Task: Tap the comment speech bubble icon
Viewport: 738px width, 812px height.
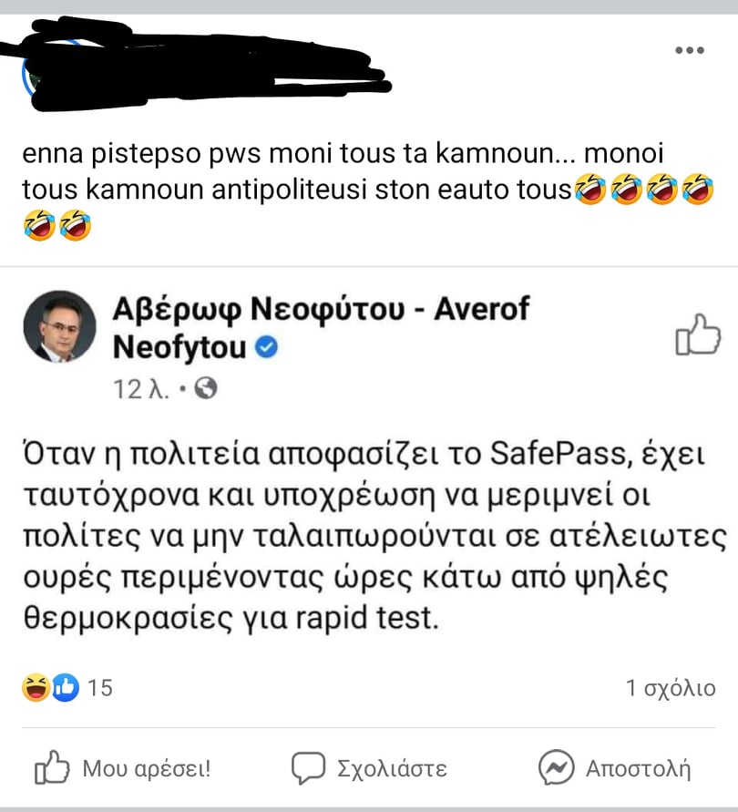Action: pos(308,767)
